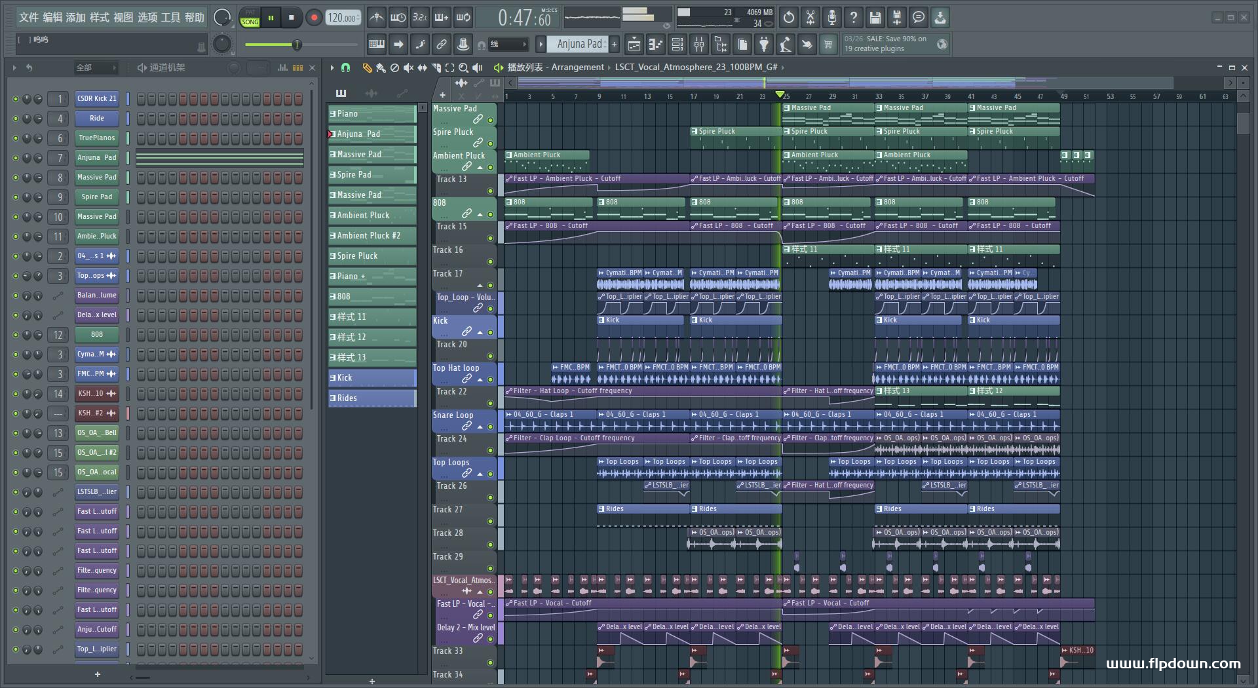Open the mixer view
The width and height of the screenshot is (1258, 688).
[699, 45]
